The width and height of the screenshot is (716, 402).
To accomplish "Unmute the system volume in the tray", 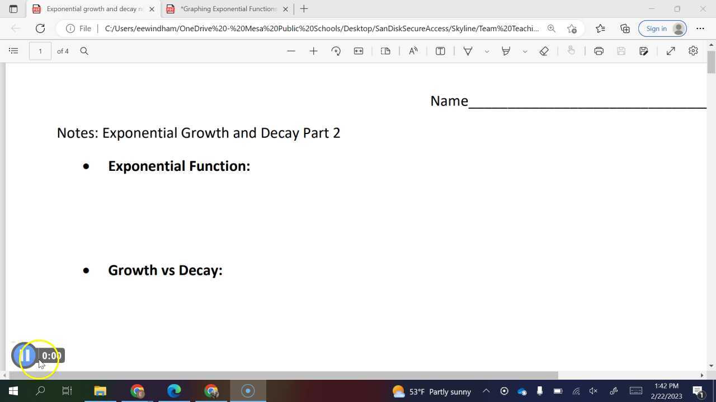I will tap(593, 391).
